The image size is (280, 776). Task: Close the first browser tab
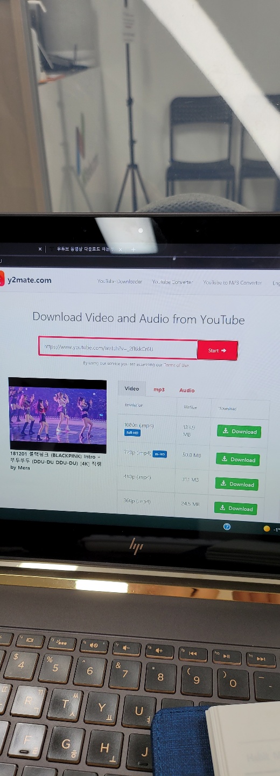[x=40, y=250]
